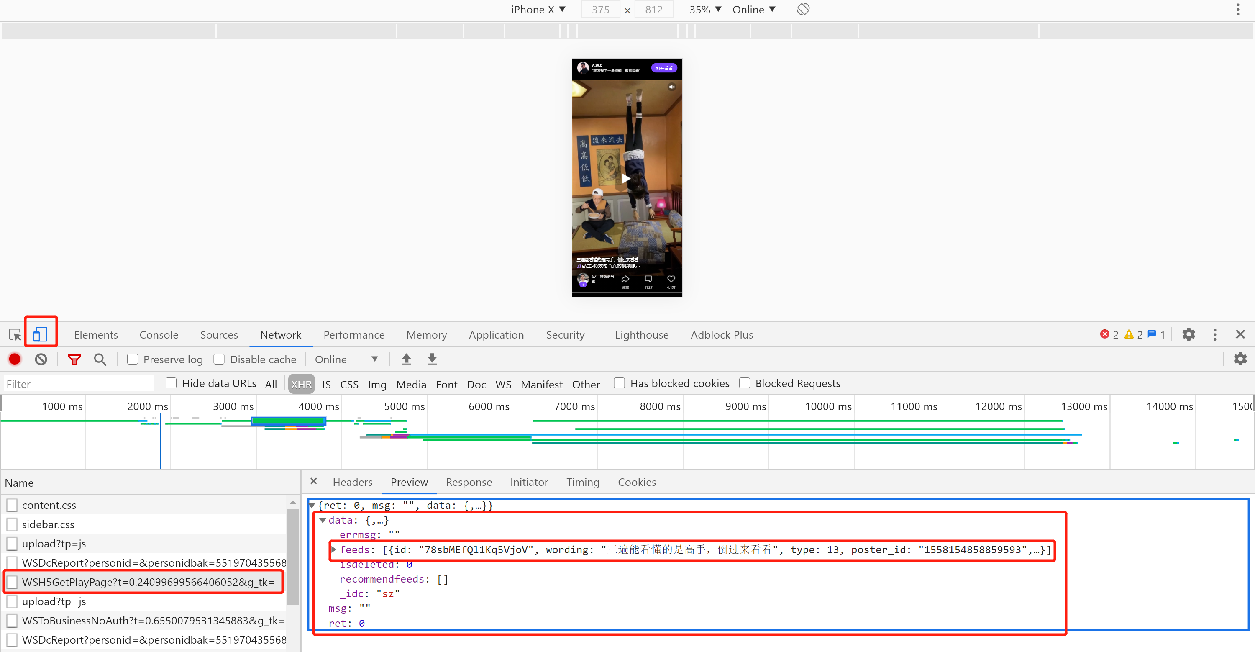Stop recording network log
The image size is (1255, 652).
coord(15,359)
